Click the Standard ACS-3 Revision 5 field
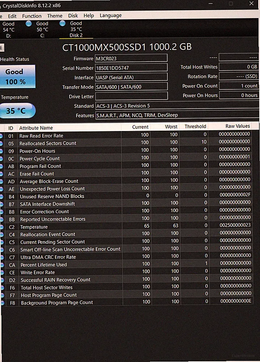This screenshot has width=260, height=362. (177, 105)
